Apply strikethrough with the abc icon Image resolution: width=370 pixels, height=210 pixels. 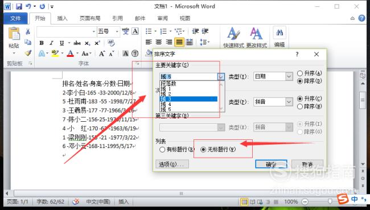pos(77,43)
